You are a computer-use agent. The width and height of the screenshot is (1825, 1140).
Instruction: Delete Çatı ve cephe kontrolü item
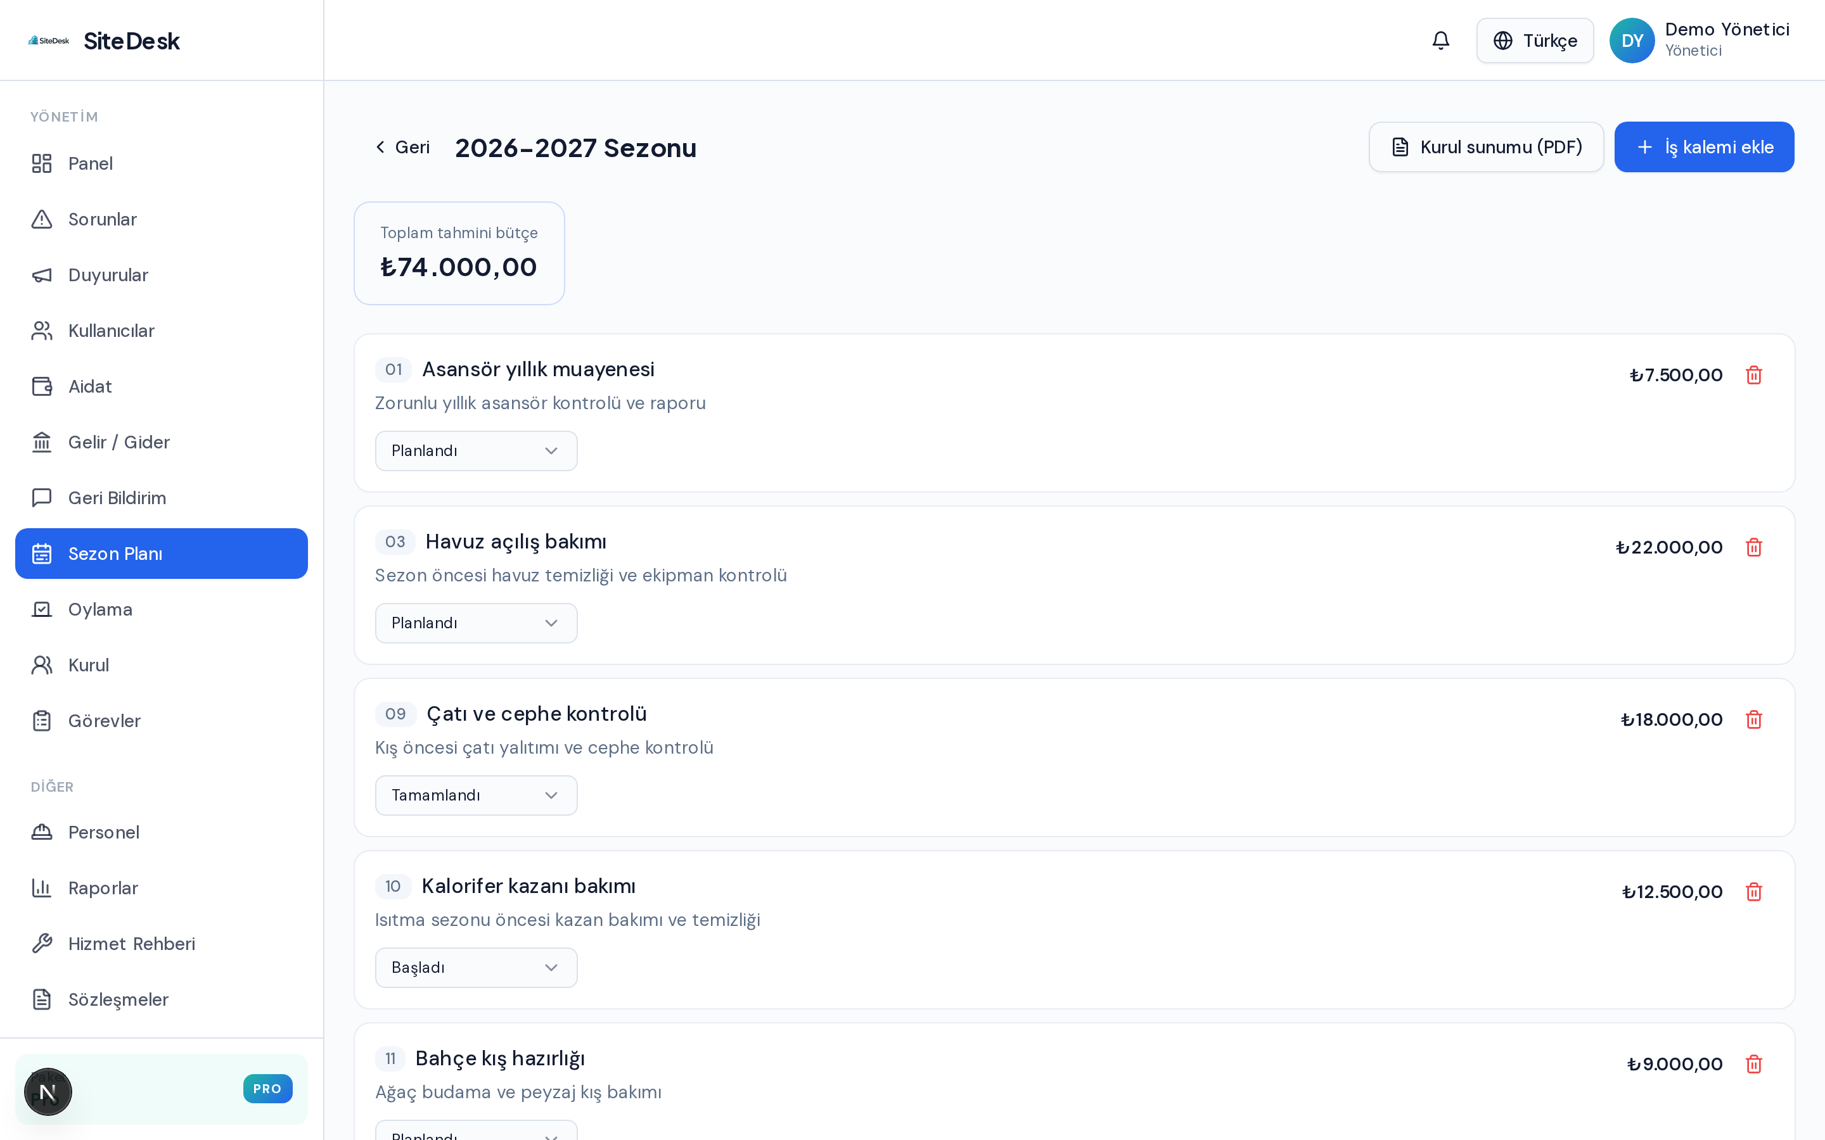(x=1753, y=719)
